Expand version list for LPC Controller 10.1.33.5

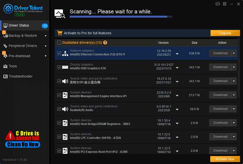click(177, 137)
